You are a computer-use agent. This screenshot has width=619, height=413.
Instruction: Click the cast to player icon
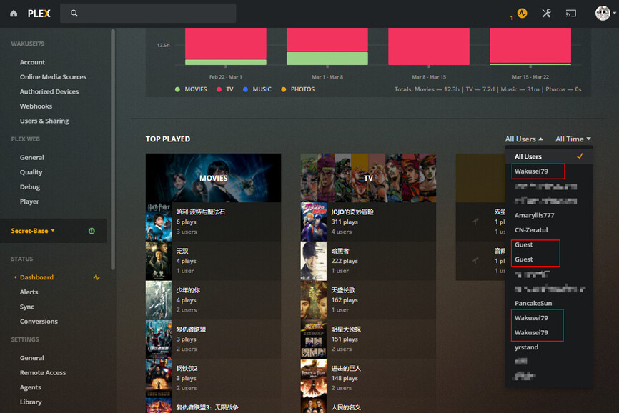(571, 14)
